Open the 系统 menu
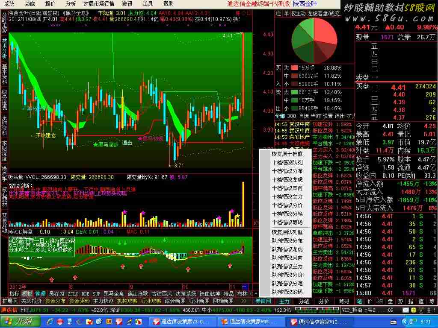438x328 pixels. coord(9,3)
